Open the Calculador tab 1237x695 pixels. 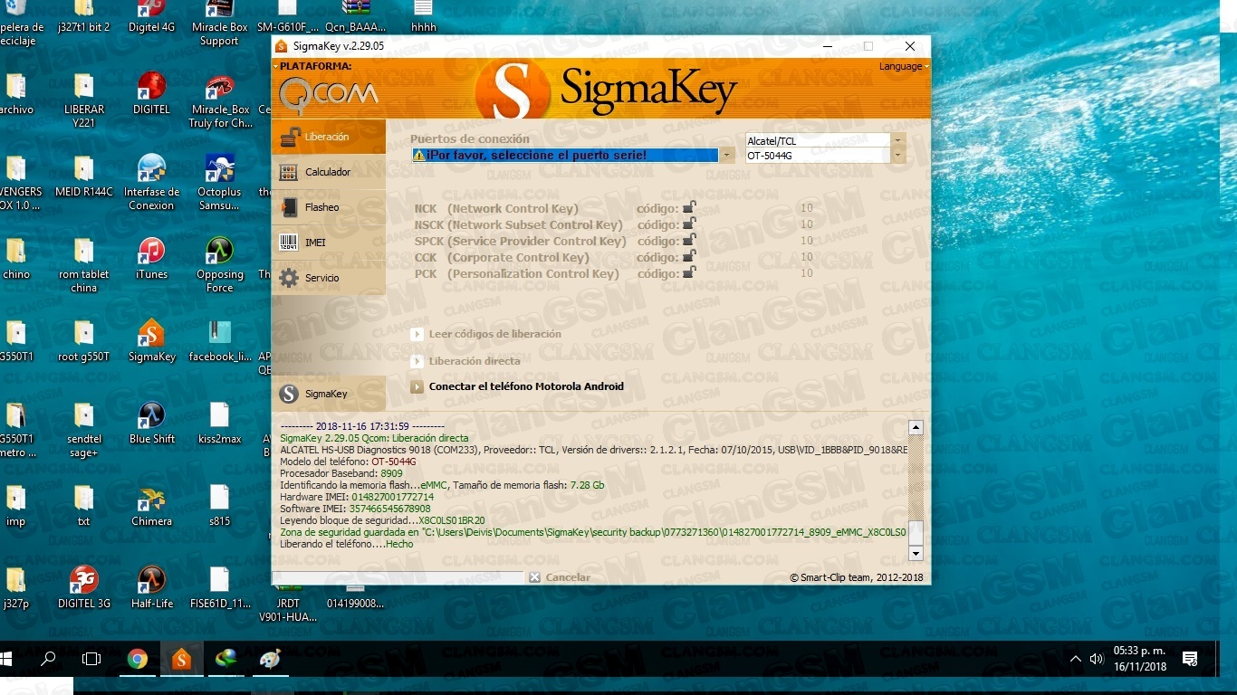click(x=328, y=172)
